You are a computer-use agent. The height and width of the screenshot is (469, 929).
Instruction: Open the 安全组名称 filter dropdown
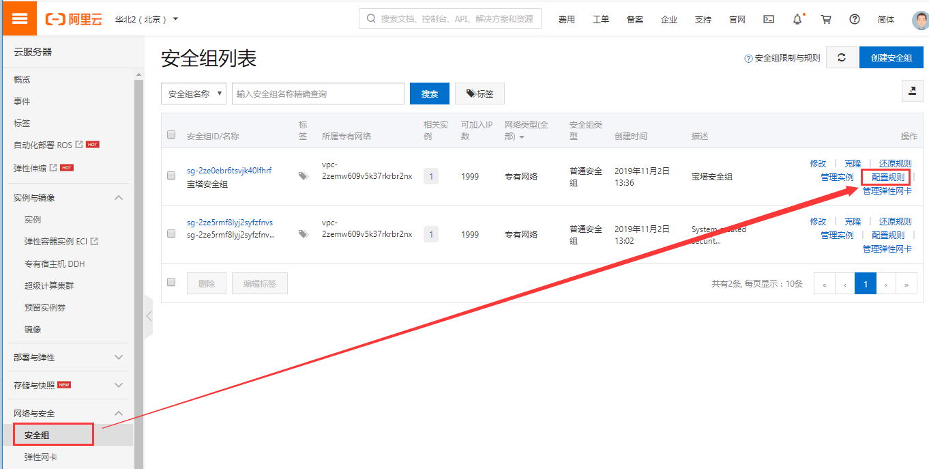coord(194,94)
